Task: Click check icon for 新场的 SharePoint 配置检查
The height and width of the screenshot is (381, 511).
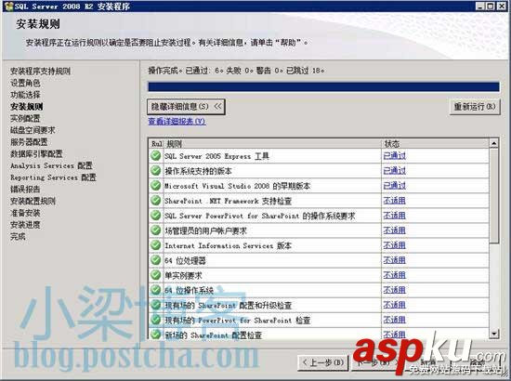Action: pyautogui.click(x=156, y=334)
